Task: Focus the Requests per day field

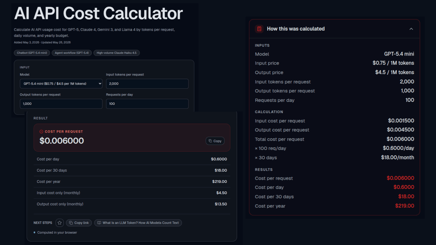Action: (x=147, y=104)
